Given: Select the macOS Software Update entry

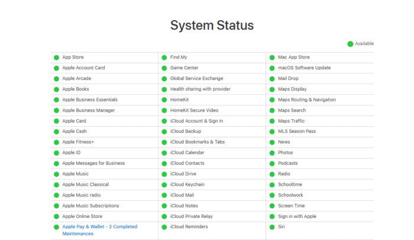Looking at the screenshot, I should (x=304, y=68).
